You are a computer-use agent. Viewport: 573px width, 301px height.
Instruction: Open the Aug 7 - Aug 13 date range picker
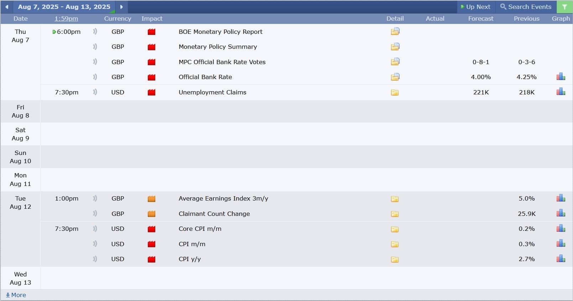pos(64,7)
